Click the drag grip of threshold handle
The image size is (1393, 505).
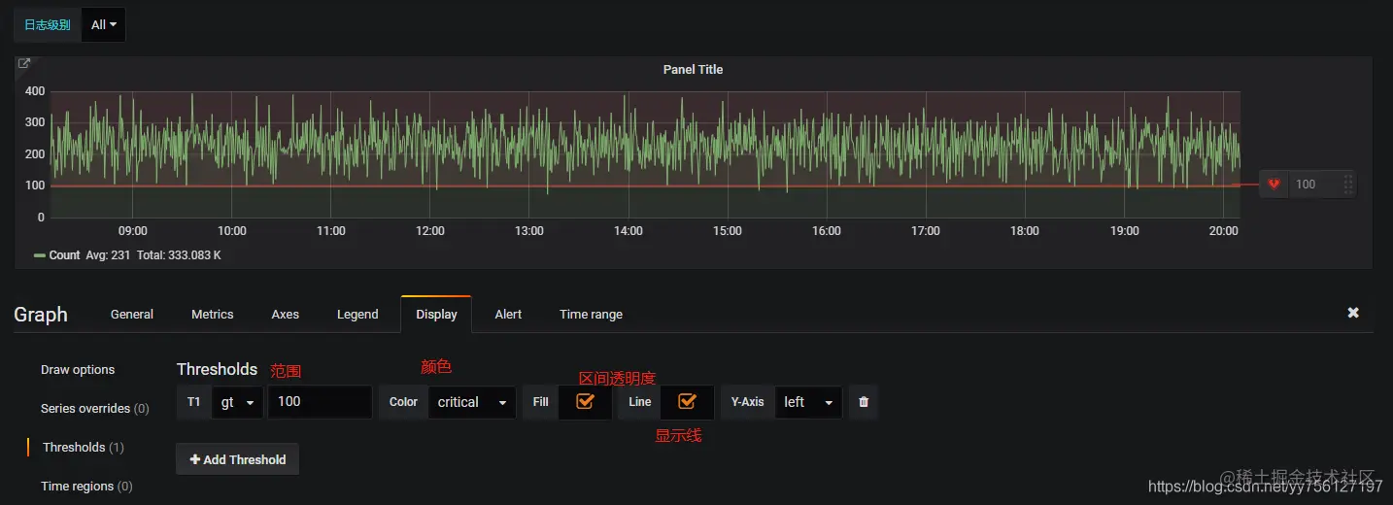pos(1347,185)
